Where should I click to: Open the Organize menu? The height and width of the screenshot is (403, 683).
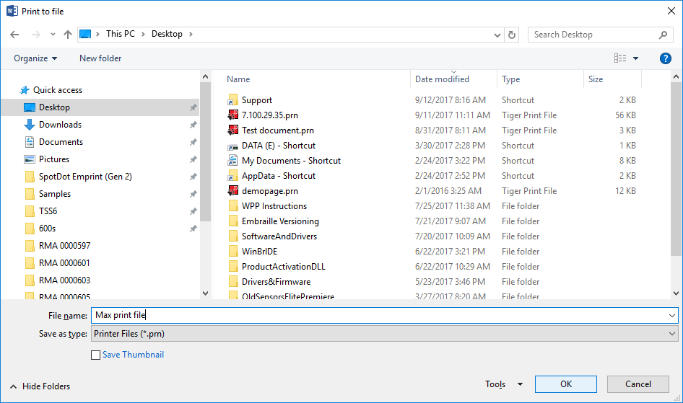pos(35,58)
